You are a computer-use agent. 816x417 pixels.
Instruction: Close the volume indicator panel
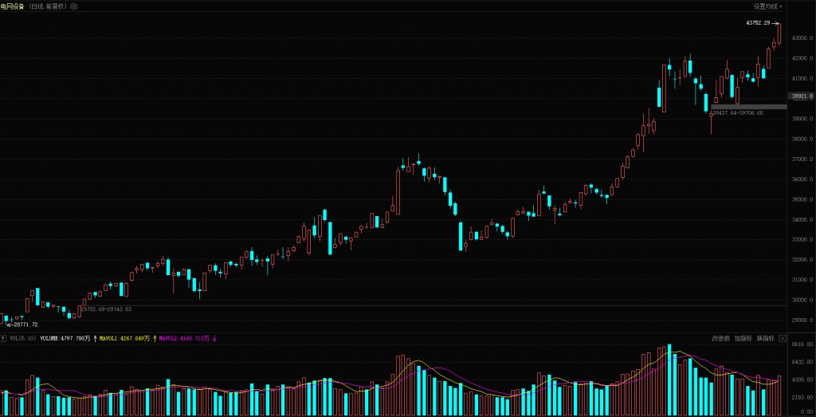point(783,338)
